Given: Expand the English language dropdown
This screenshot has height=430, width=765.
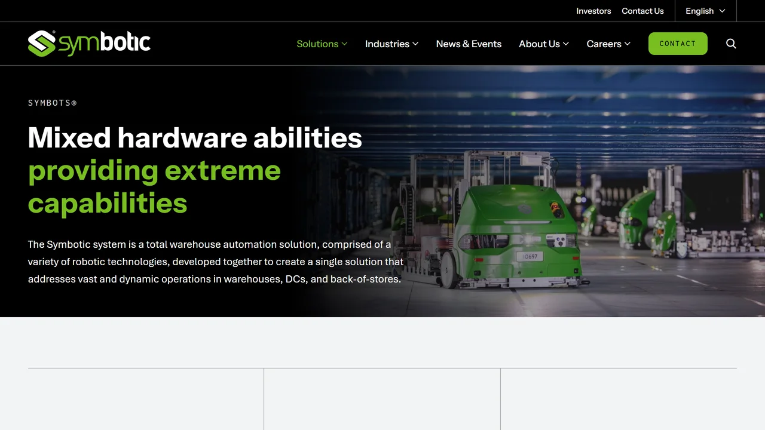Looking at the screenshot, I should (x=706, y=11).
